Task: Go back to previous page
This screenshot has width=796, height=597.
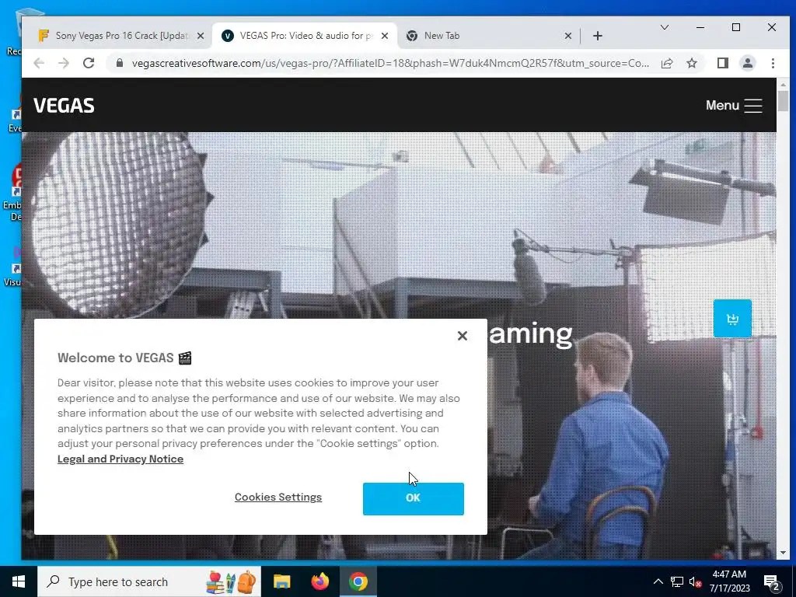Action: 39,63
